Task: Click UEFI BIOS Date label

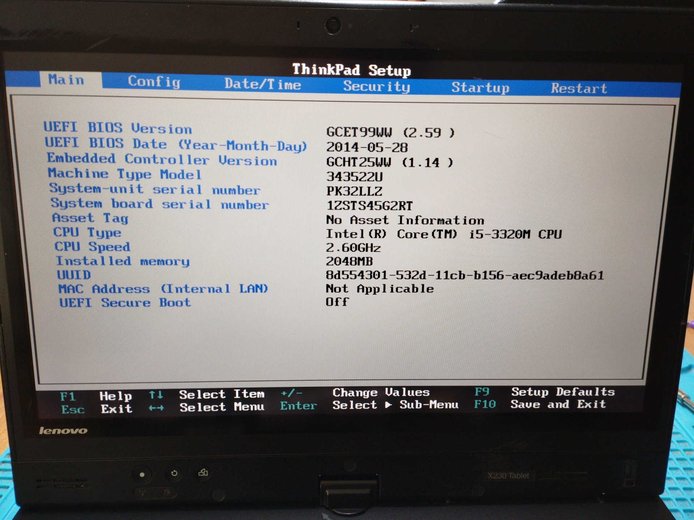Action: coord(176,144)
